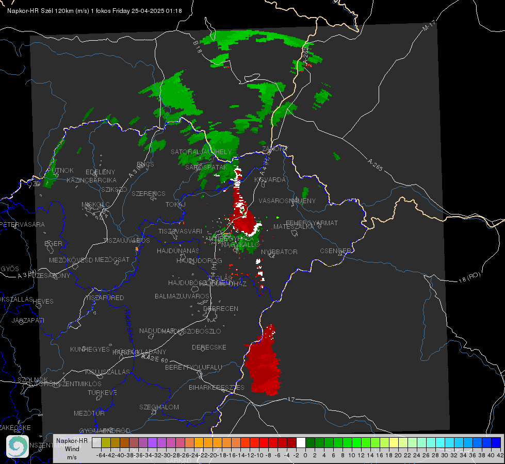Click the SZIKSZÓ town label
This screenshot has height=464, width=505.
[x=115, y=189]
